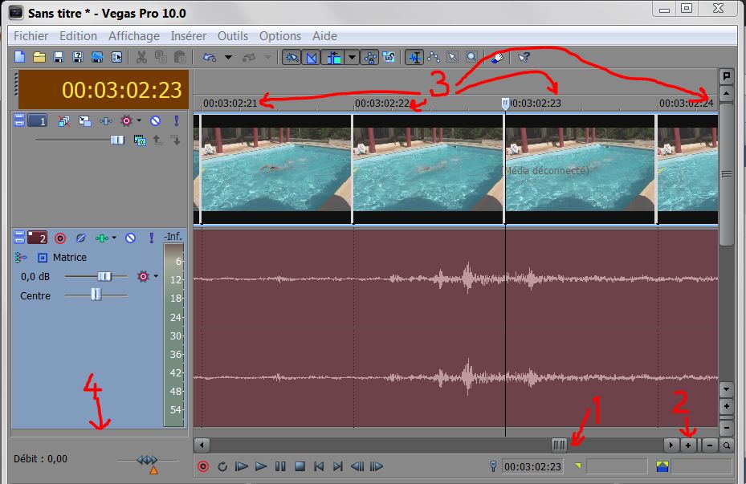This screenshot has width=746, height=484.
Task: Toggle Enable Snapping in toolbar
Action: click(291, 58)
